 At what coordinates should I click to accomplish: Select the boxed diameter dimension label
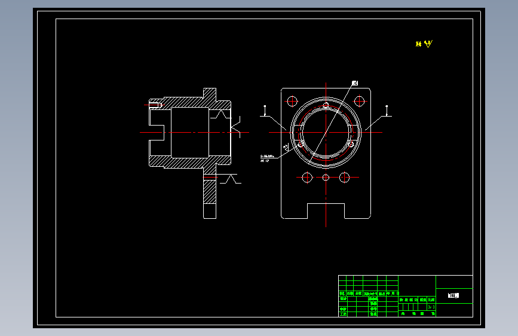click(x=355, y=83)
